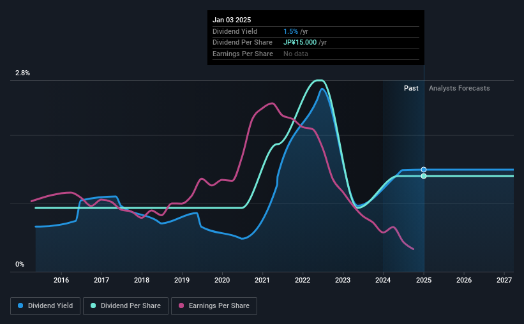
Task: Click the blue Dividend Yield marker at 2025
Action: [x=424, y=170]
